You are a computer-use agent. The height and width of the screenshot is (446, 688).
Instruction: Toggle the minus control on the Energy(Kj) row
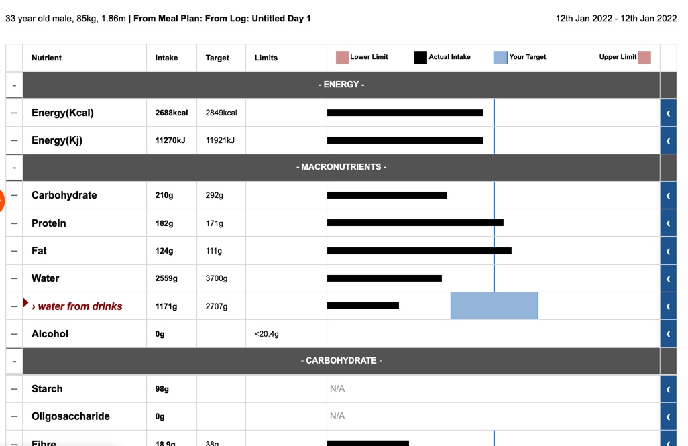pyautogui.click(x=14, y=141)
